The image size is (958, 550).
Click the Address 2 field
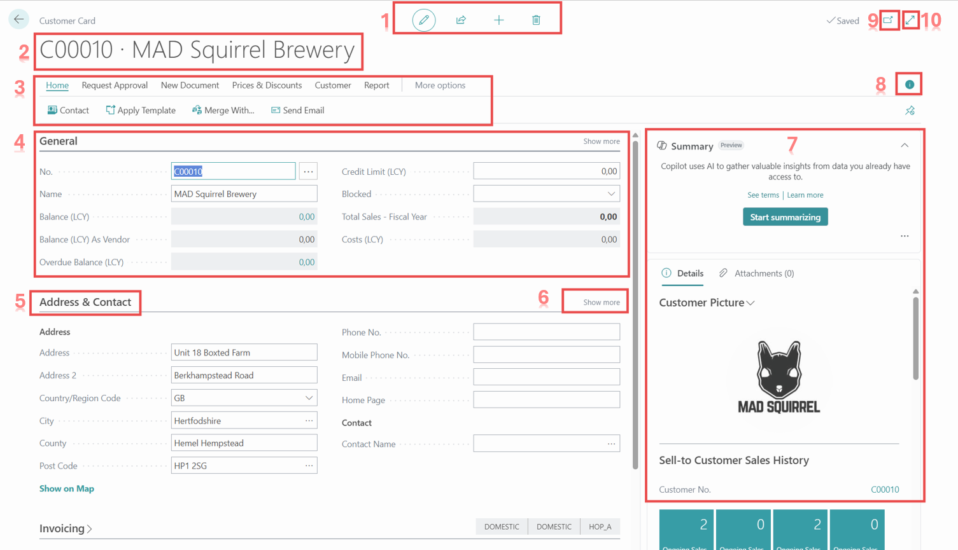244,375
